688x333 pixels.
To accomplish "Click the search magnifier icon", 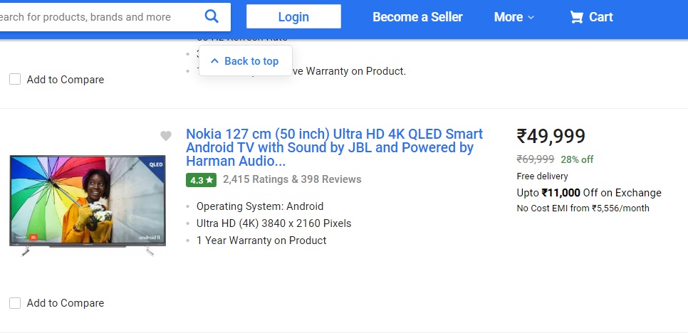I will 212,16.
